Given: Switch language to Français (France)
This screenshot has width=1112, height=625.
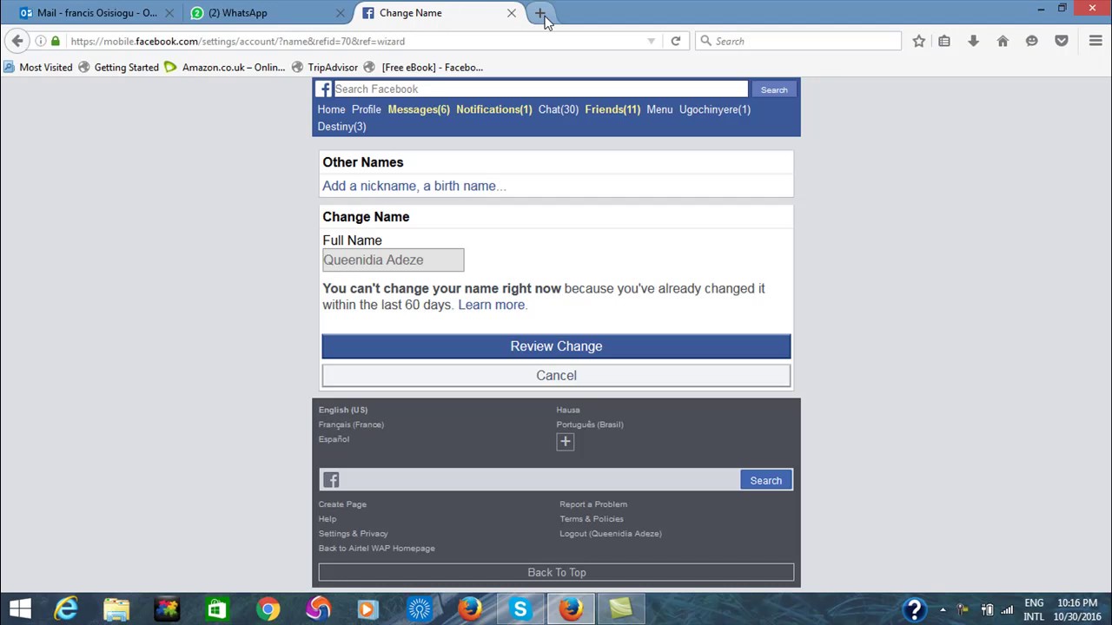Looking at the screenshot, I should coord(351,424).
